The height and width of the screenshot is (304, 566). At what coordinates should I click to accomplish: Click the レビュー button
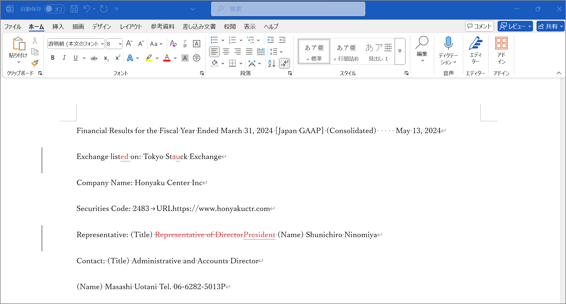[515, 26]
